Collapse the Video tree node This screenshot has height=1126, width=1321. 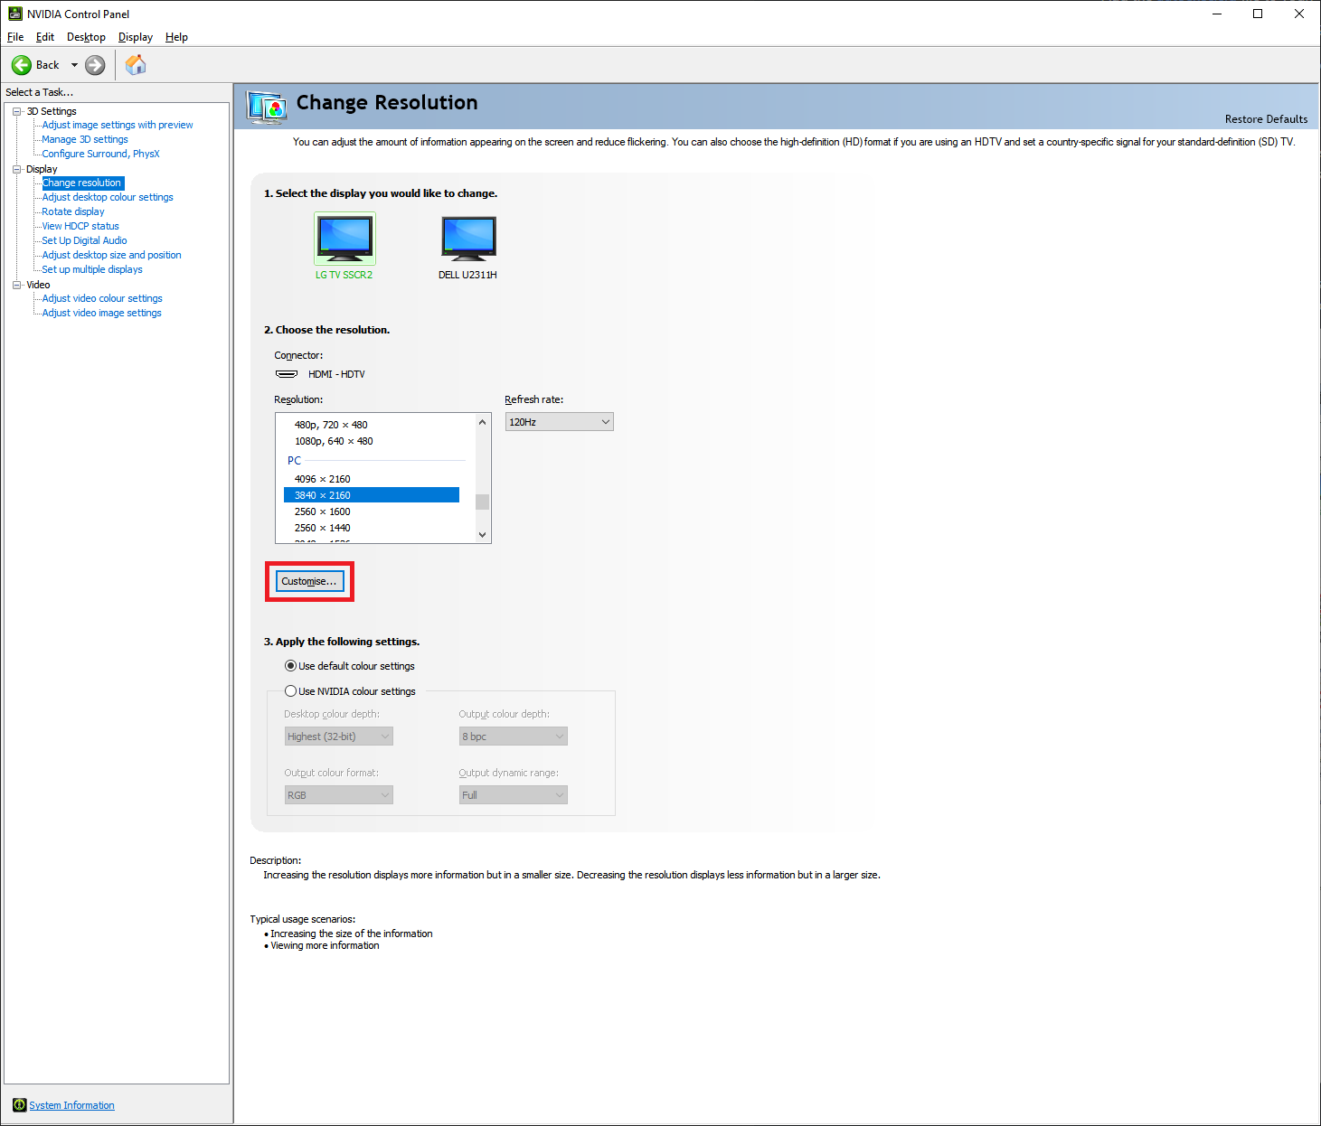click(16, 285)
